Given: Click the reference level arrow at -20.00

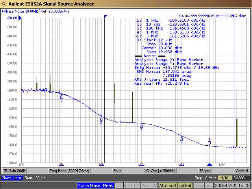Looking at the screenshot, I should pos(20,18).
